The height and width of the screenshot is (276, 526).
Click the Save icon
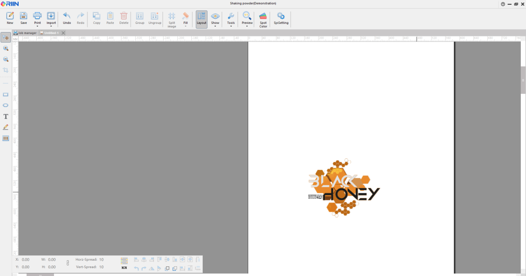[23, 16]
